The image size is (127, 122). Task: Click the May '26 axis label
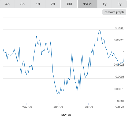27,107
